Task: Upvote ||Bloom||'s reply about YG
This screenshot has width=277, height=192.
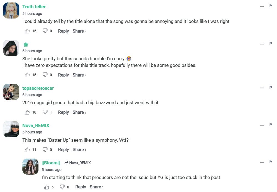Action: 46,187
